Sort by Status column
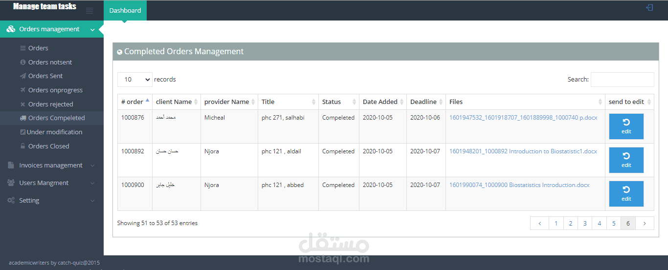 click(x=339, y=102)
